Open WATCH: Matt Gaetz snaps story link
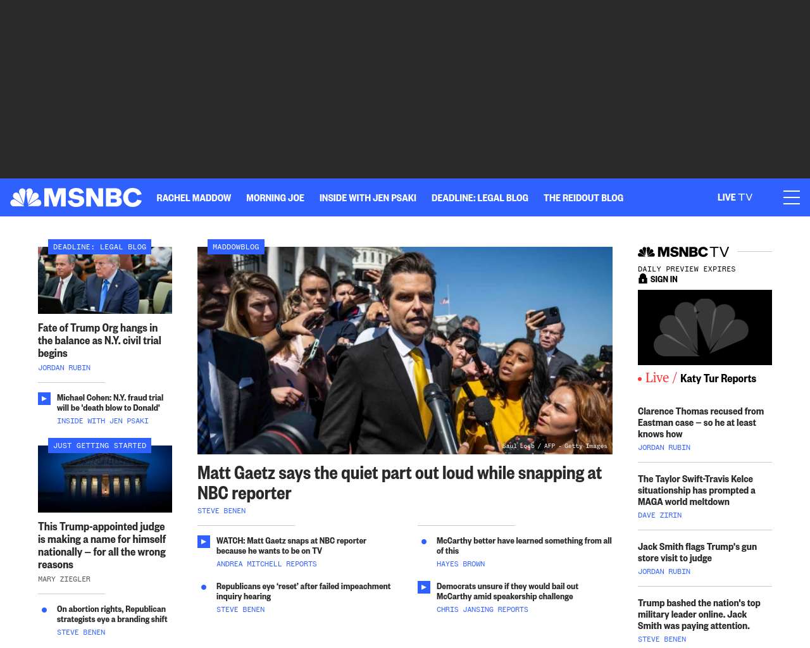810x648 pixels. [291, 545]
